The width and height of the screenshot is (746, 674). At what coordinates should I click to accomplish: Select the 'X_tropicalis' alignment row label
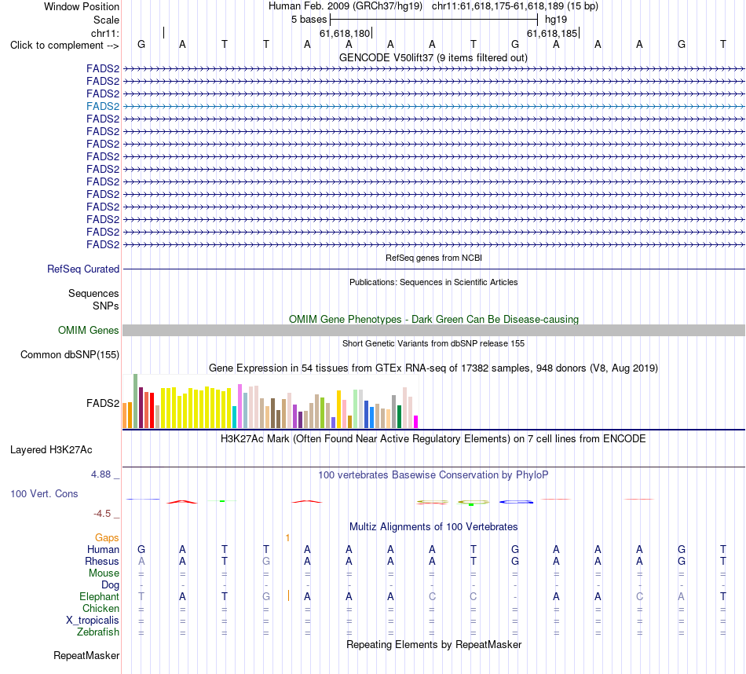93,621
